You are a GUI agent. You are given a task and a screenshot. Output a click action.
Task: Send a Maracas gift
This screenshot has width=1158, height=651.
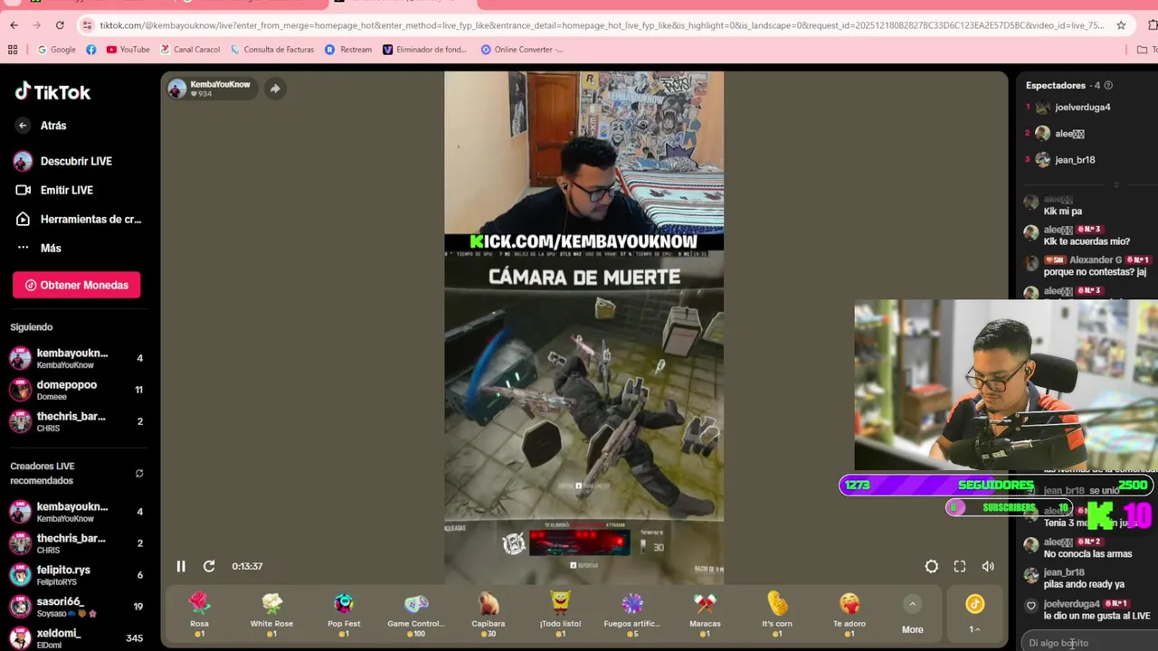[x=705, y=615]
